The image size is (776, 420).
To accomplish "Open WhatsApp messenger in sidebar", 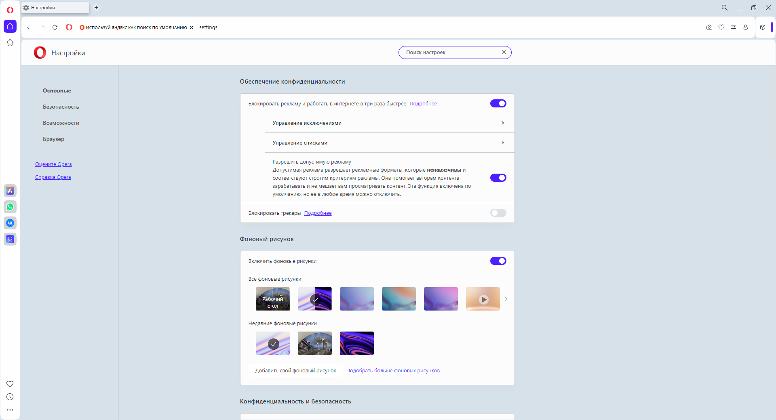I will click(x=10, y=207).
